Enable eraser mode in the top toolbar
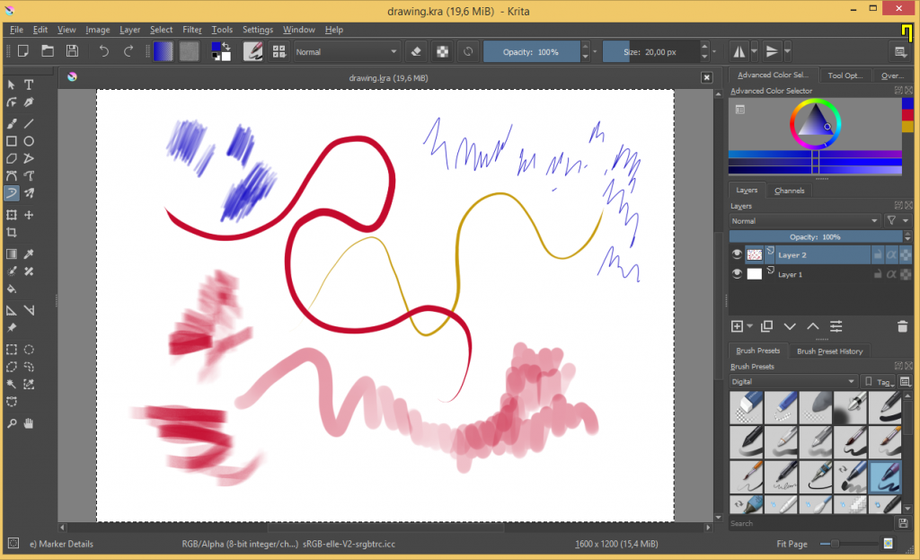Viewport: 920px width, 560px height. (416, 51)
